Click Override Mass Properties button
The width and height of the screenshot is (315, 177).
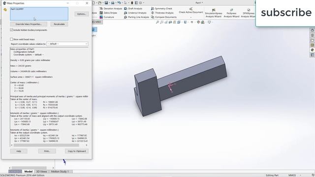pos(29,24)
